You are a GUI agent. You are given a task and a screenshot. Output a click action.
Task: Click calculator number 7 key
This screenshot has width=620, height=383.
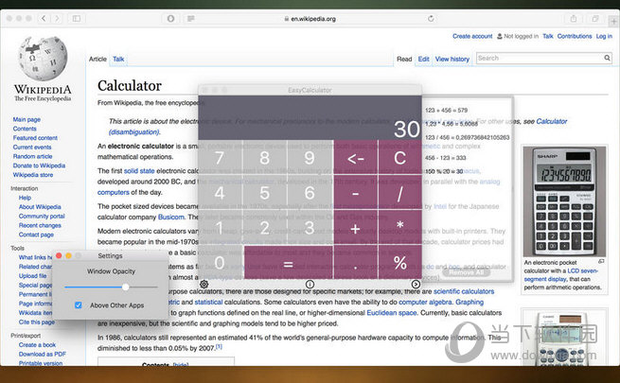click(220, 158)
